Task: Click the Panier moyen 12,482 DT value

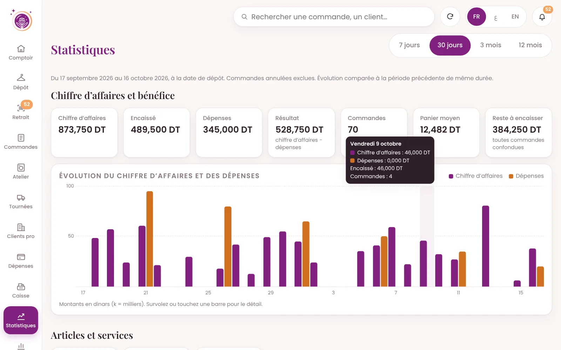Action: point(440,130)
